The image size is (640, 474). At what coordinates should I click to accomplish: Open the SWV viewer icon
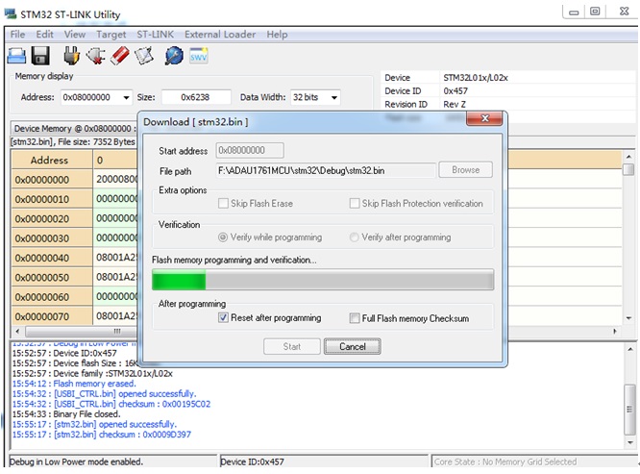pyautogui.click(x=198, y=56)
